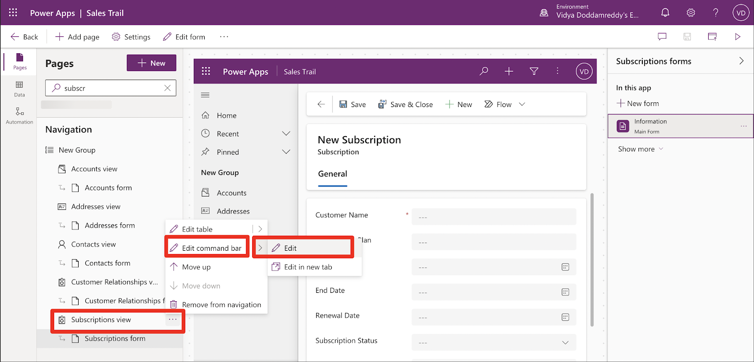Select Contacts form
754x362 pixels.
coord(107,263)
